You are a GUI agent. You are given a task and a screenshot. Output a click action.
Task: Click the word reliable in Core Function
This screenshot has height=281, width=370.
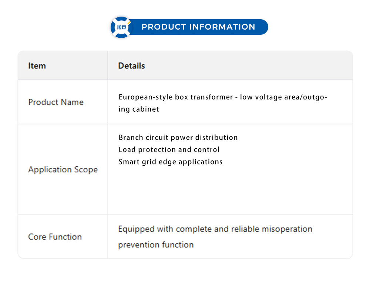[x=245, y=229]
